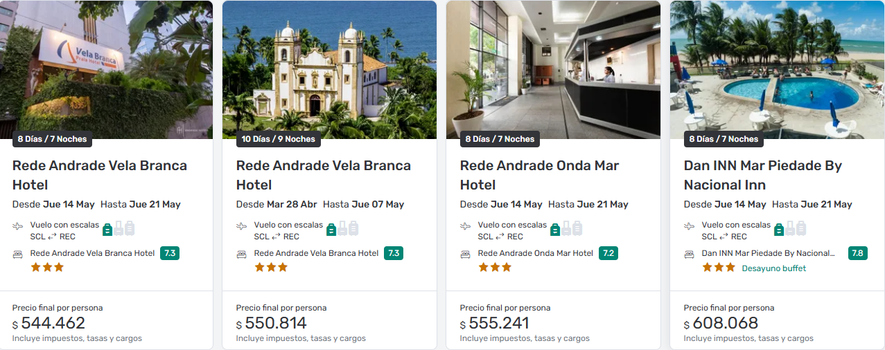Open Dan INN Mar Piedade By Nacional Inn title
Image resolution: width=885 pixels, height=350 pixels.
[x=762, y=175]
